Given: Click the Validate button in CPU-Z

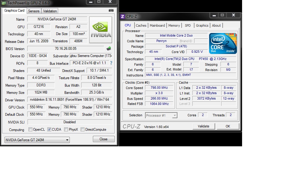Looking at the screenshot, I should click(x=204, y=126).
